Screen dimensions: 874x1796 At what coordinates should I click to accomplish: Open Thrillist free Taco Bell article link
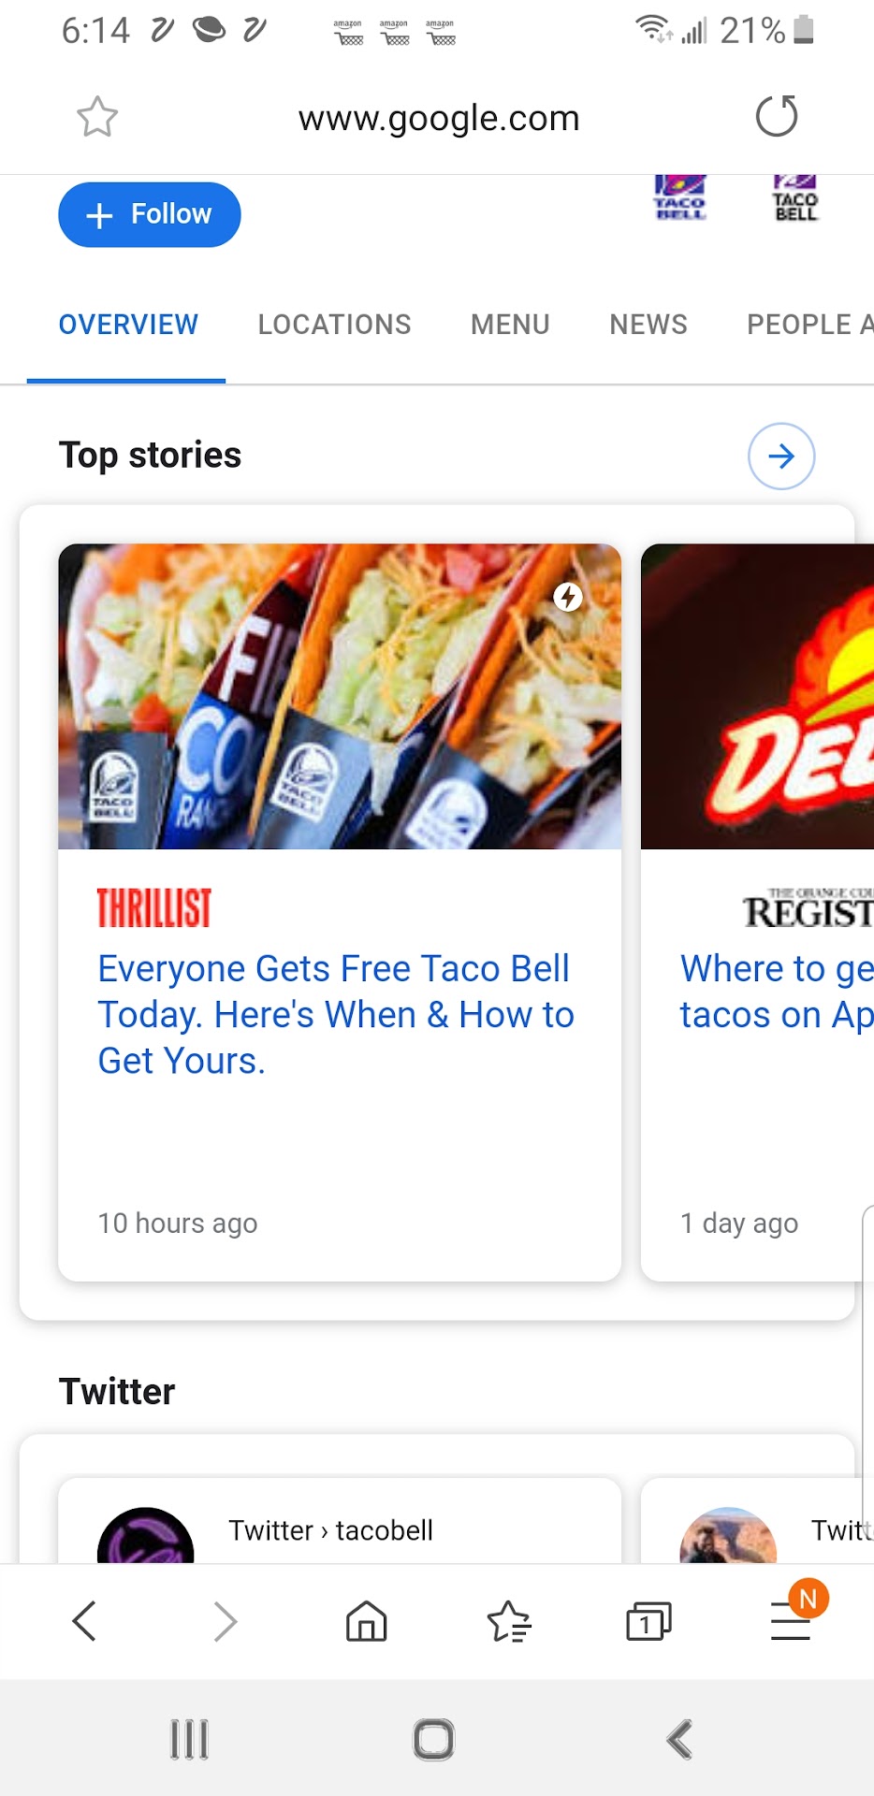pyautogui.click(x=335, y=1015)
